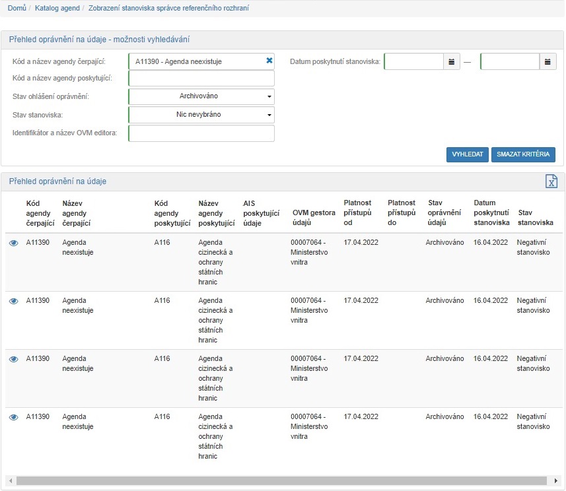
Task: Open calendar for start date of stanoviska
Action: pyautogui.click(x=452, y=61)
